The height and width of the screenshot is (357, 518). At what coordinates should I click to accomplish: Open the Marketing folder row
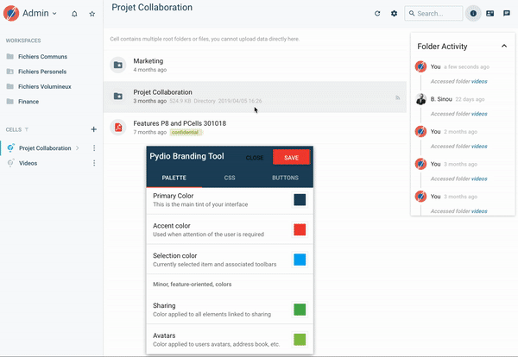click(x=255, y=66)
